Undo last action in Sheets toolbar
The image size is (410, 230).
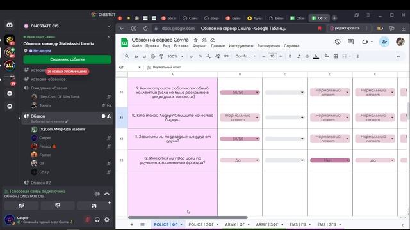(136, 56)
